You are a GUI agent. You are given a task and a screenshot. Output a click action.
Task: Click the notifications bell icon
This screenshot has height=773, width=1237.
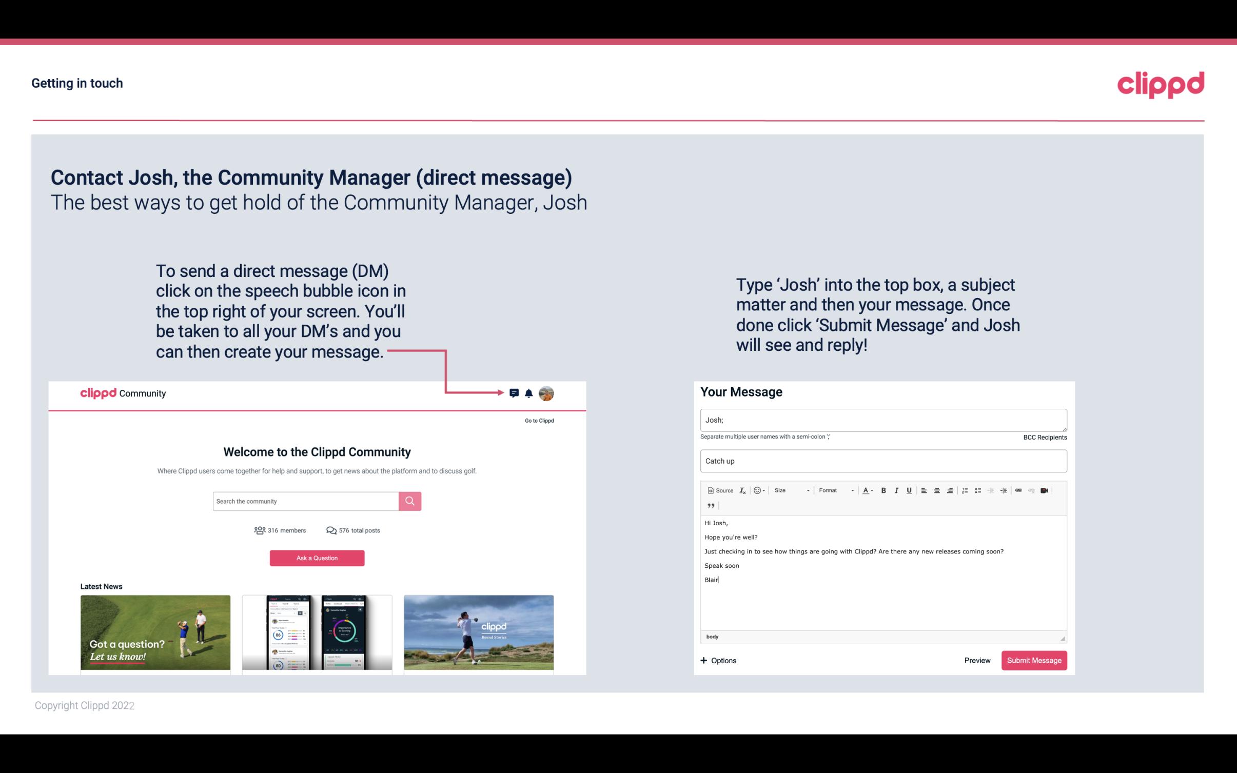click(x=530, y=393)
